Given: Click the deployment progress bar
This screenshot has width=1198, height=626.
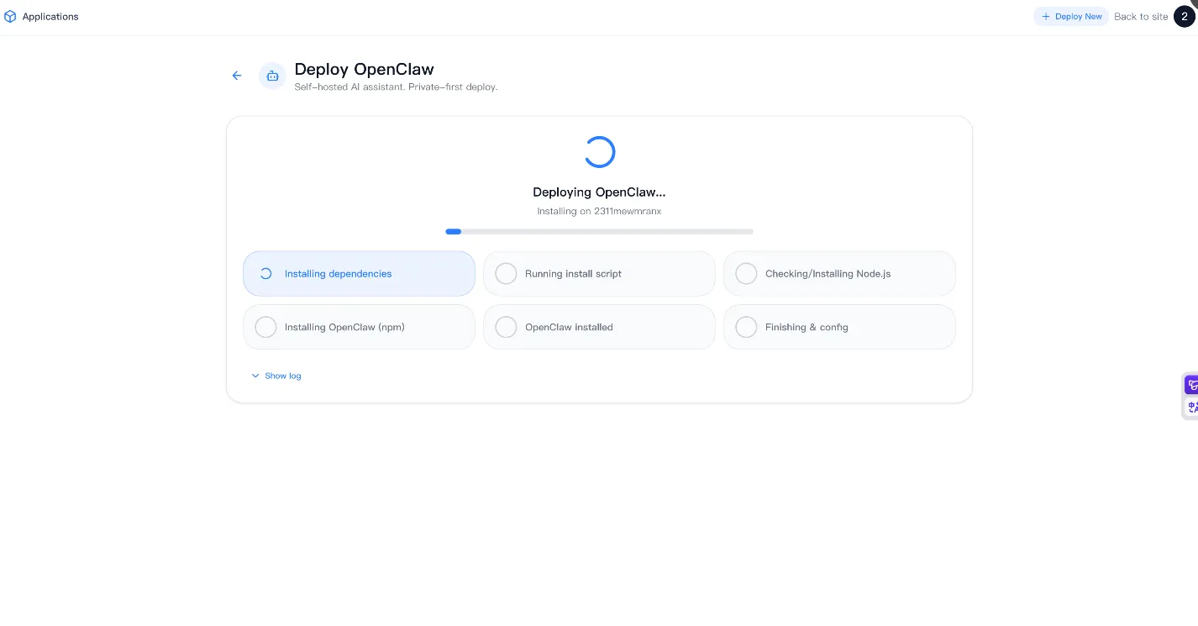Looking at the screenshot, I should [x=599, y=231].
